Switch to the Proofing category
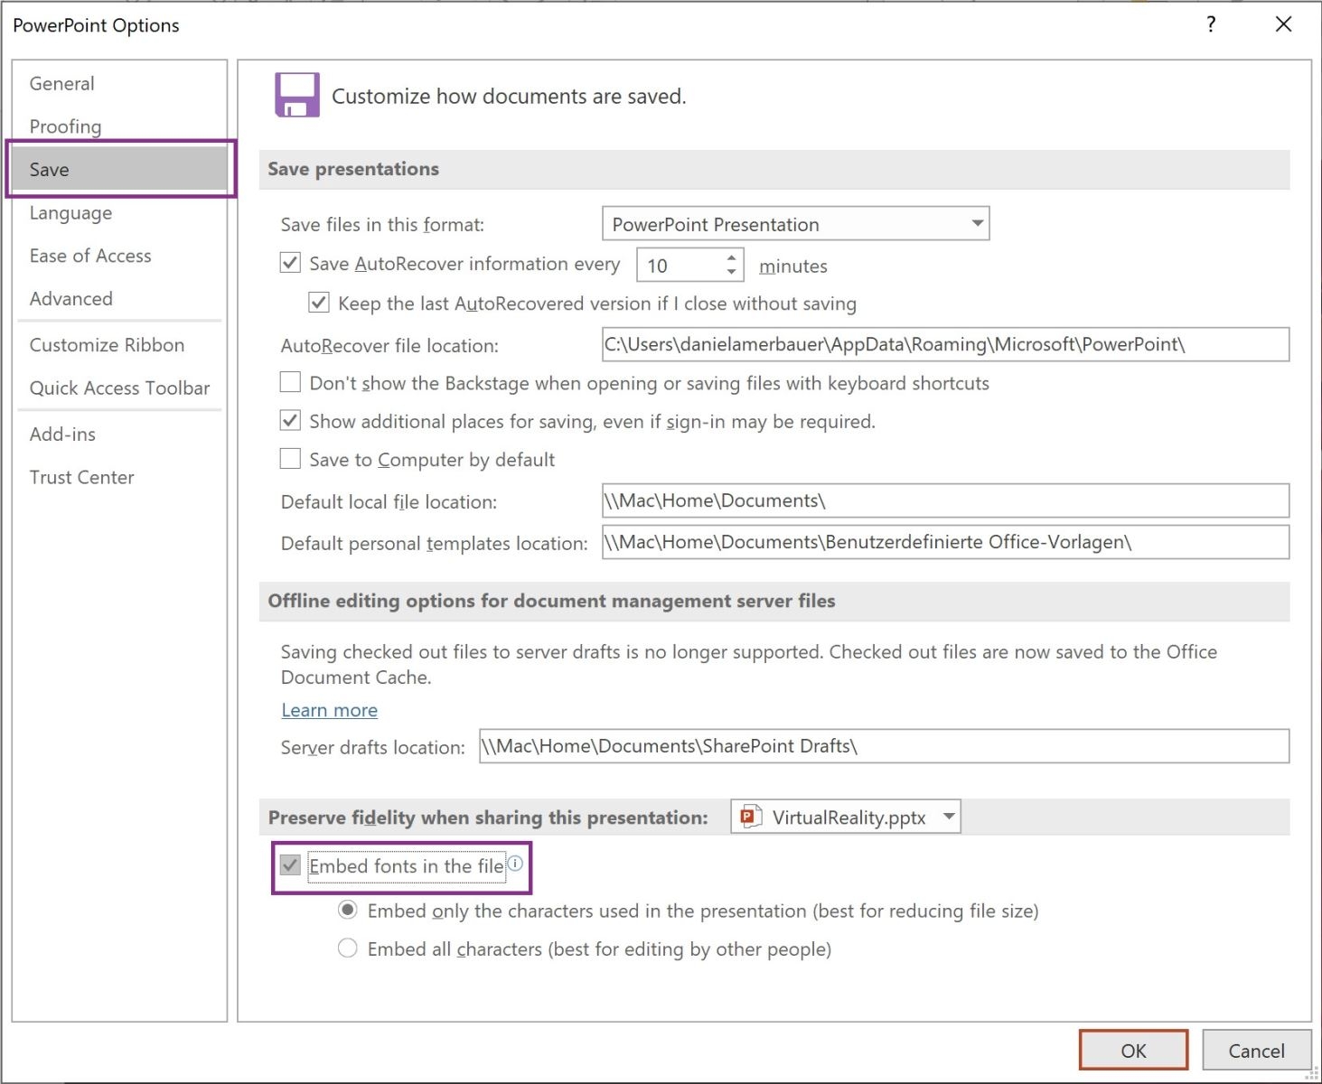The width and height of the screenshot is (1322, 1084). tap(65, 126)
